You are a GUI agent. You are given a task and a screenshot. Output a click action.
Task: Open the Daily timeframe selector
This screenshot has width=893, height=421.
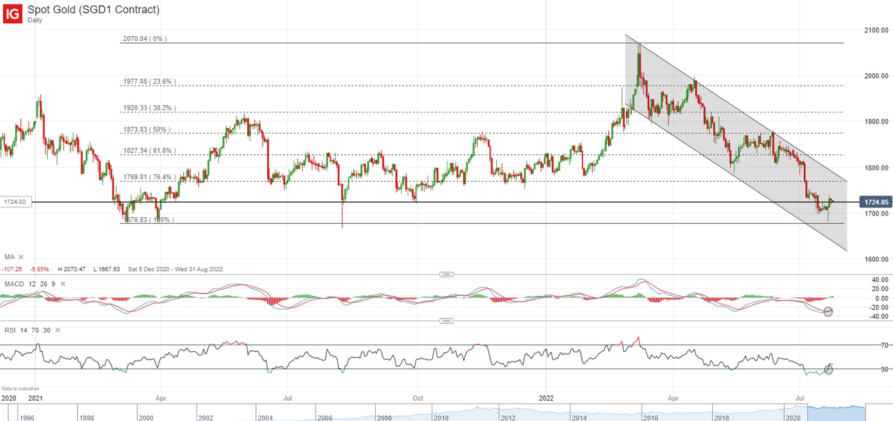35,20
